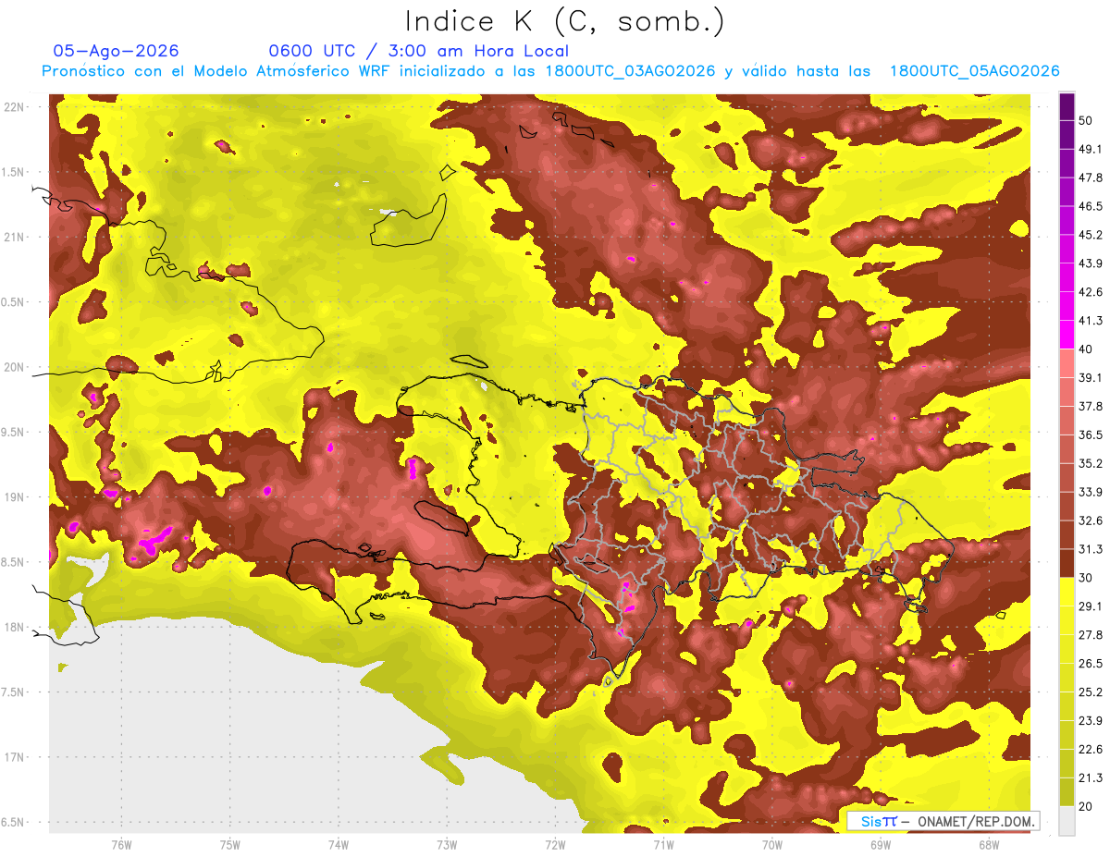This screenshot has height=857, width=1110.
Task: Click the valid-until time "1800UTC_05AGO2026"
Action: 974,71
